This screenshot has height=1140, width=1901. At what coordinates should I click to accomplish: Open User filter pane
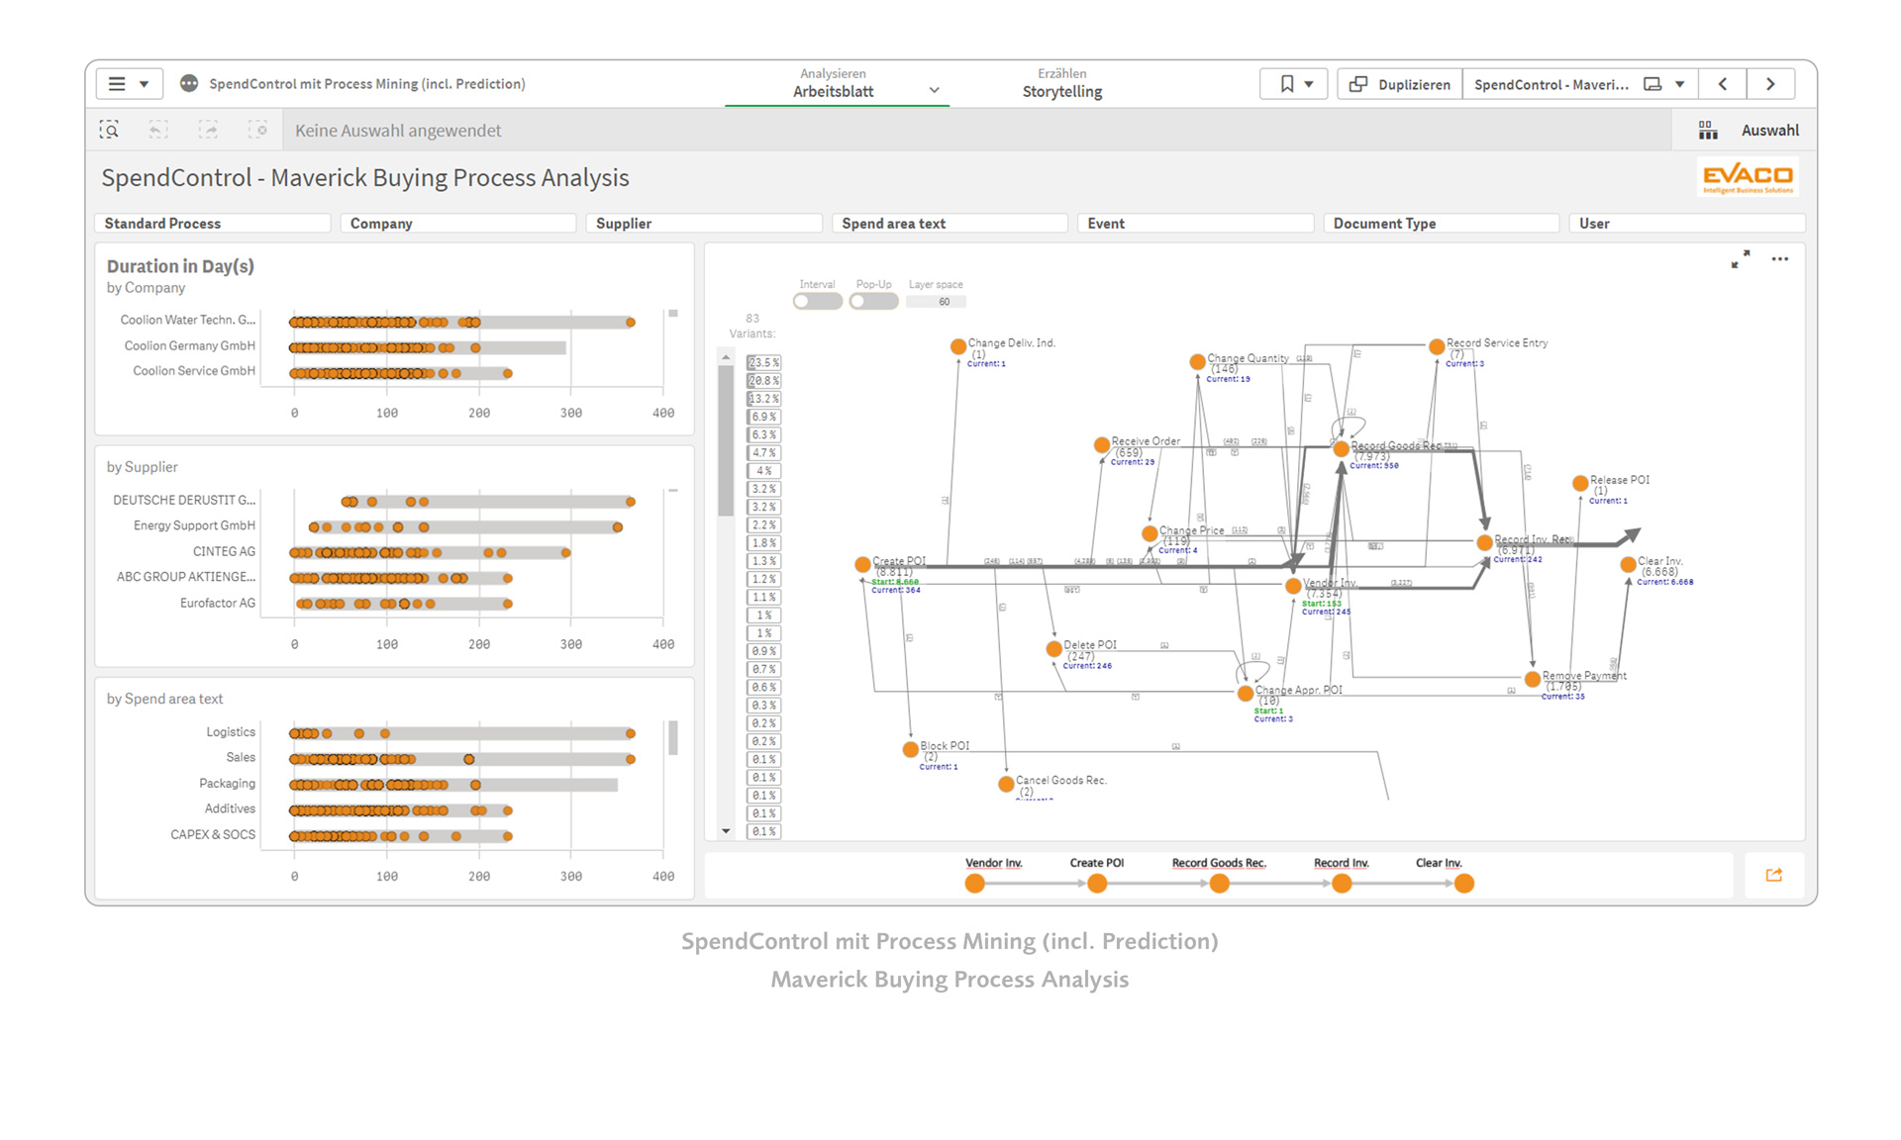[x=1687, y=224]
